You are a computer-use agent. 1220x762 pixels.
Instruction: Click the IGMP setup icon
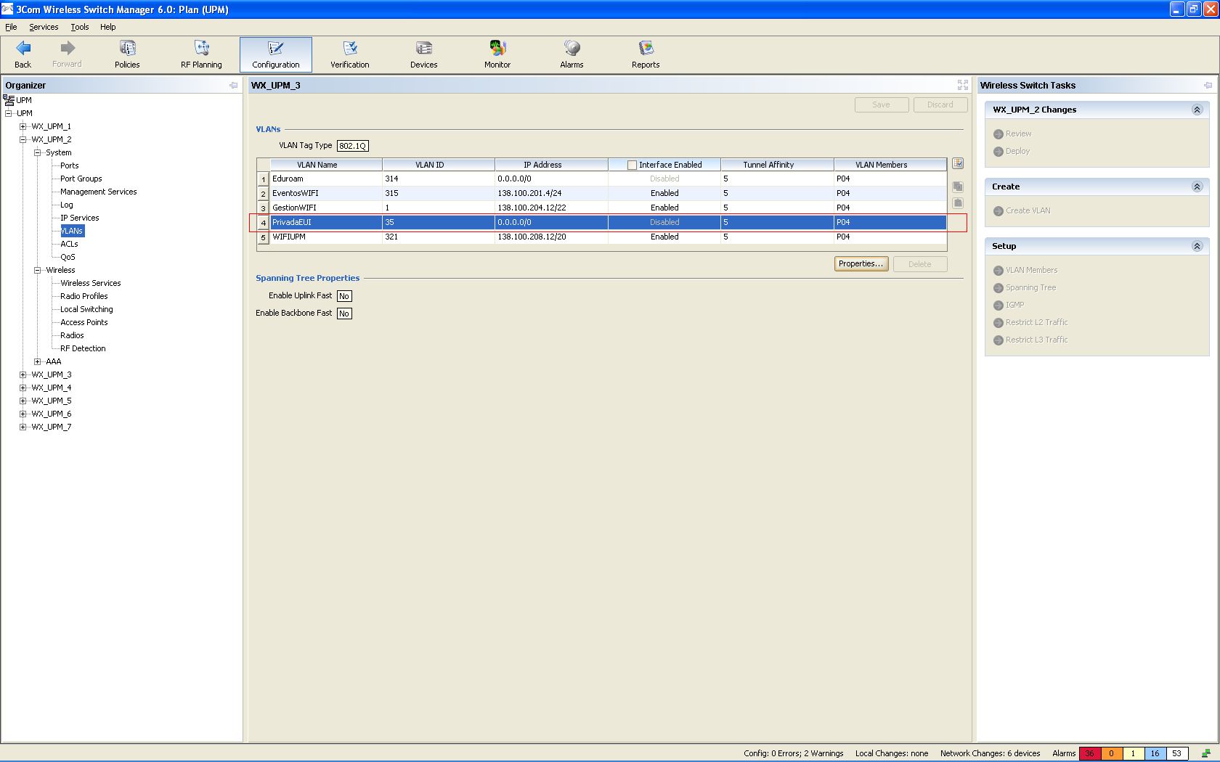click(x=999, y=306)
